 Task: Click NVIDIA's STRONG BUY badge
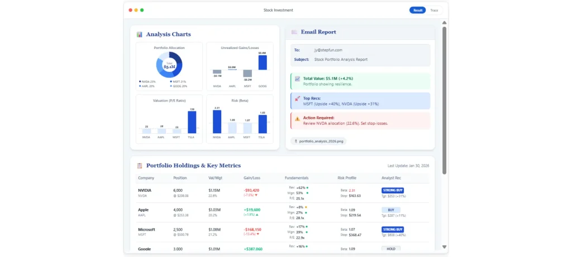392,190
